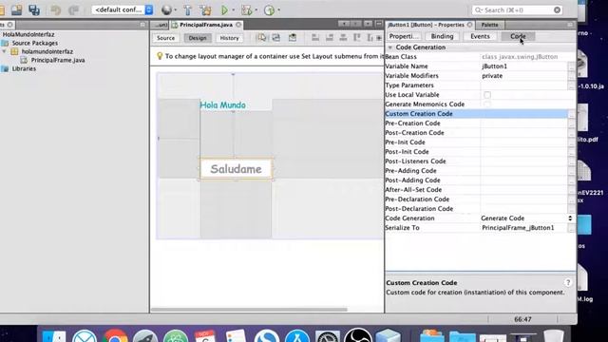Click the globe browser icon in toolbar
This screenshot has width=608, height=342.
click(166, 10)
